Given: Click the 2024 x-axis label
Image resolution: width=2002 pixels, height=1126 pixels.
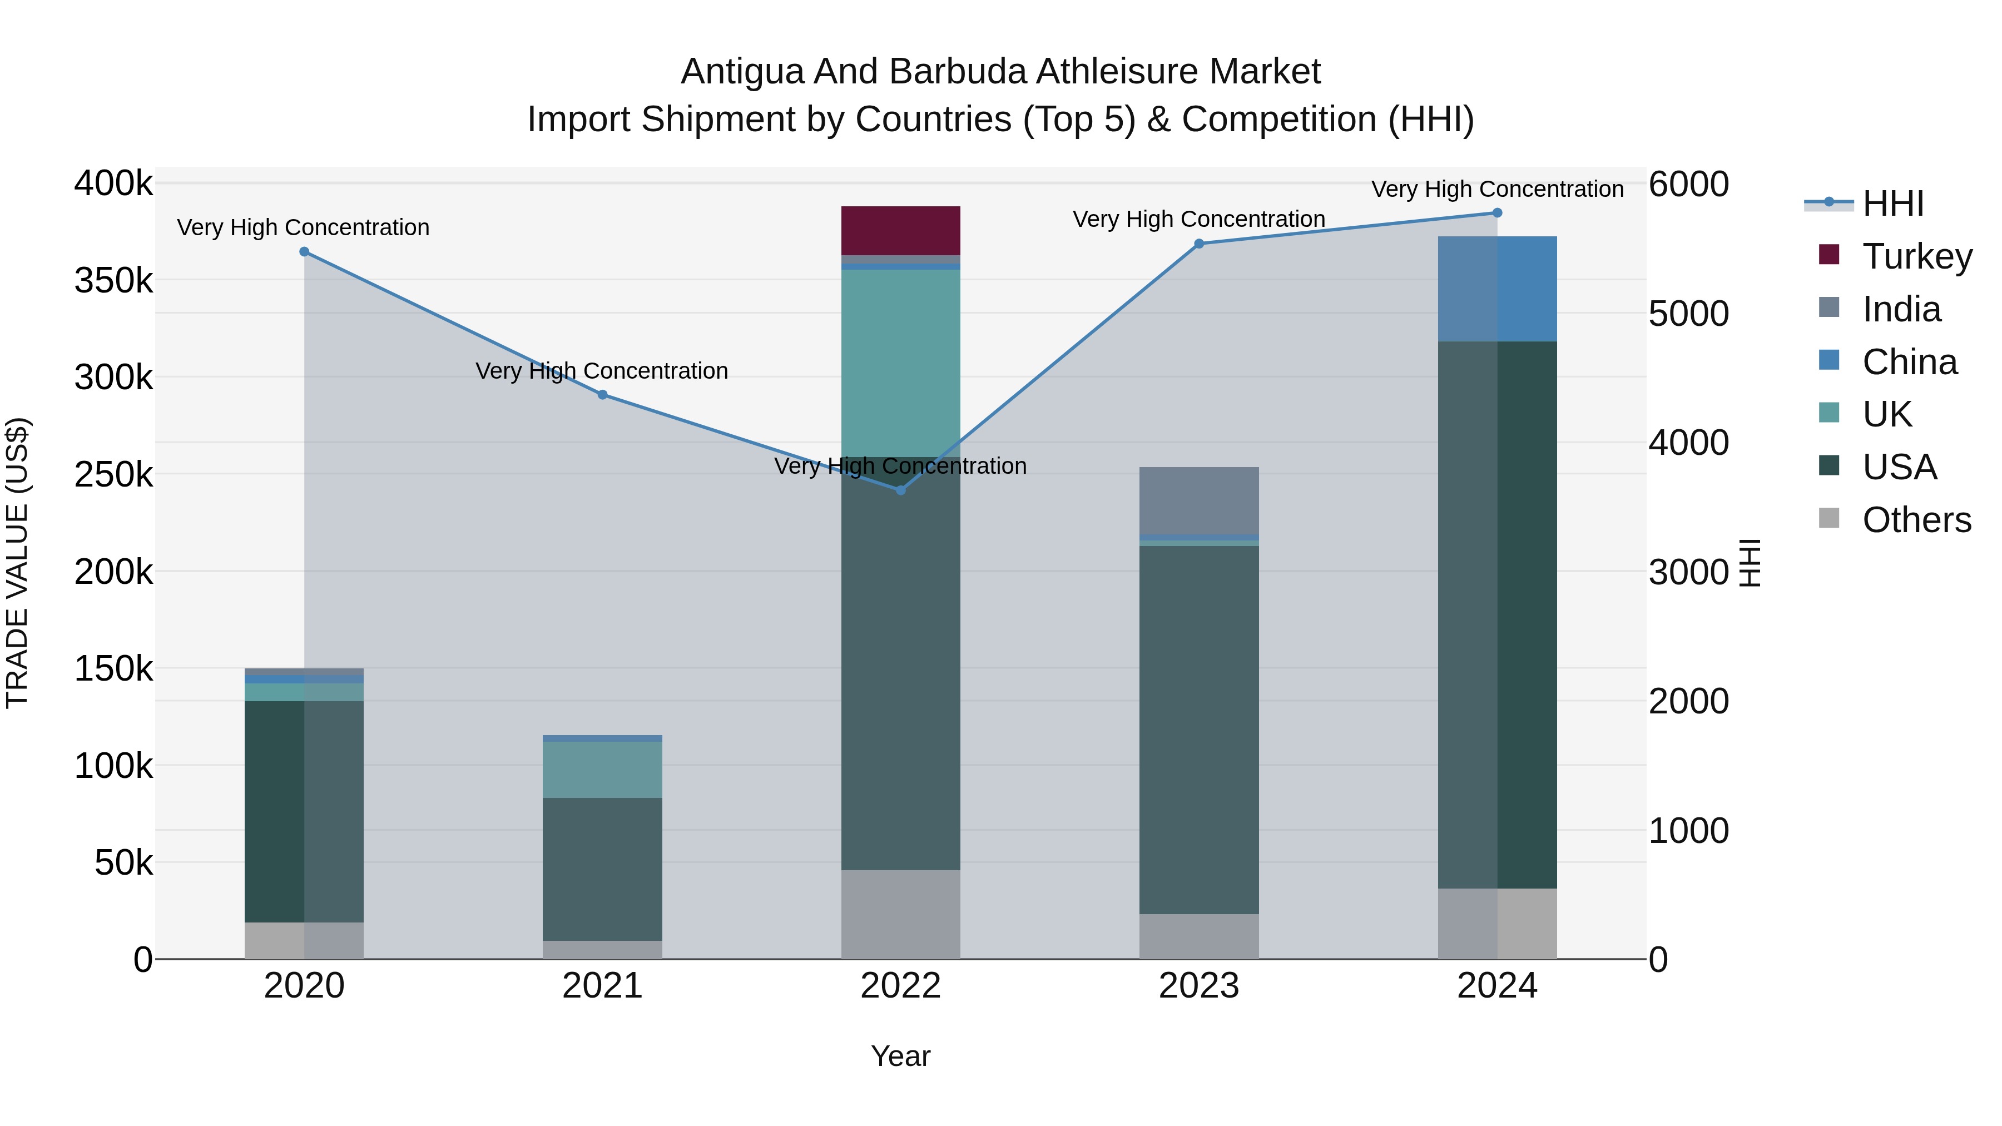Looking at the screenshot, I should 1497,986.
